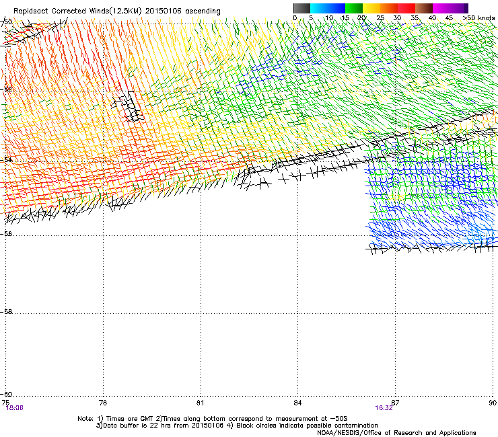Click the '84' longitude axis label
Screen dimensions: 498x437
[x=297, y=403]
